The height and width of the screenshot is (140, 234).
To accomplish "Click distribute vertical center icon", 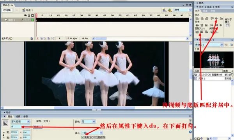I will coord(202,25).
